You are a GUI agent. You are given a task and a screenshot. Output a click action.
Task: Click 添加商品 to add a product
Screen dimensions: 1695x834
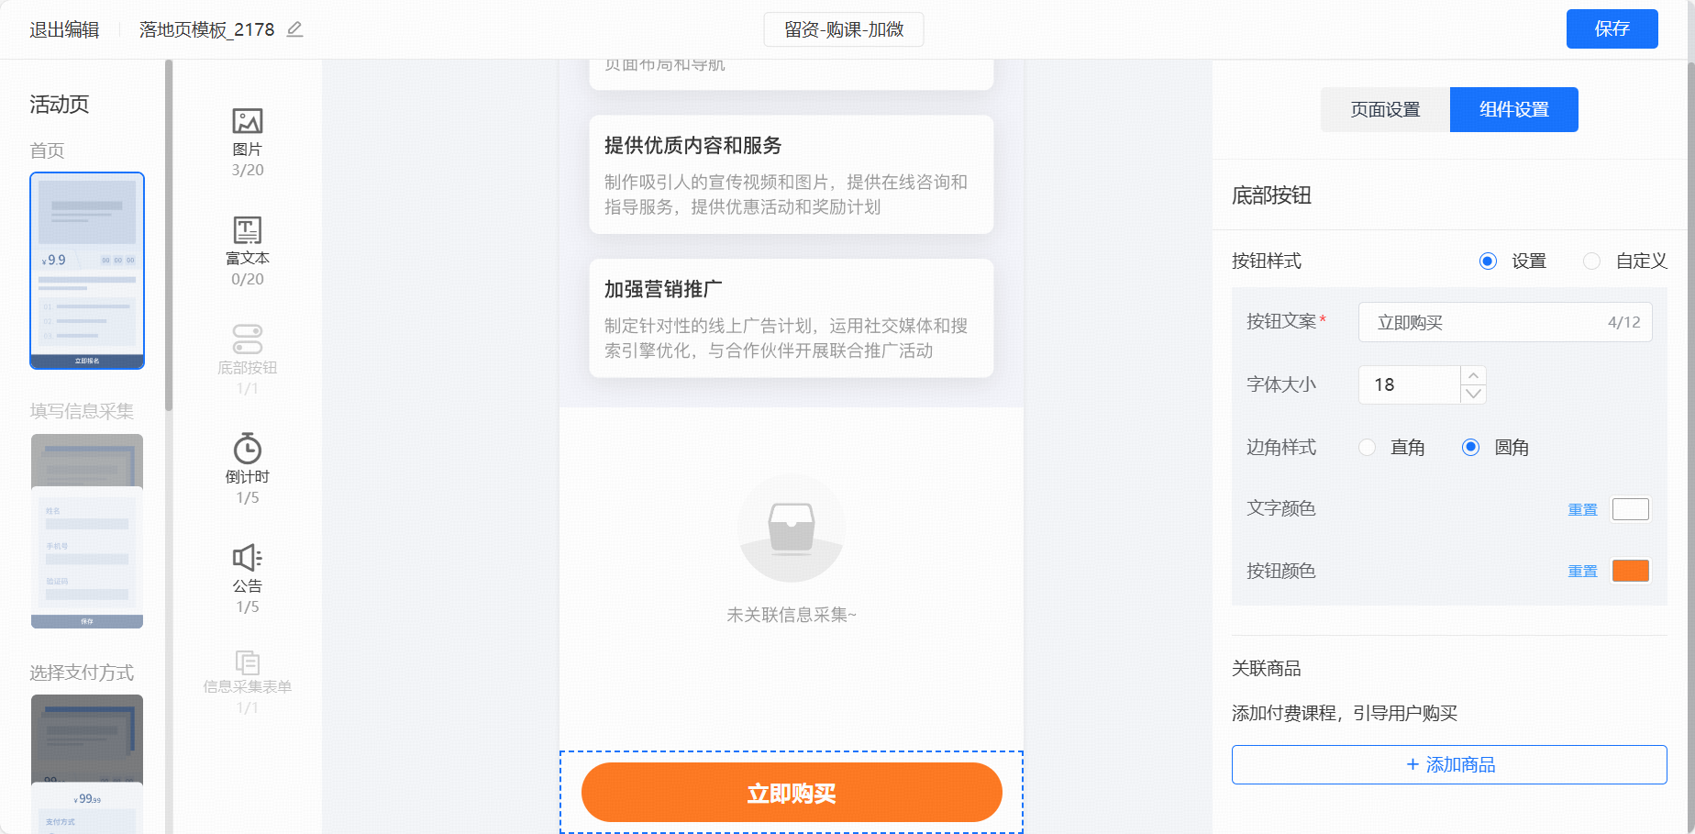(1449, 765)
